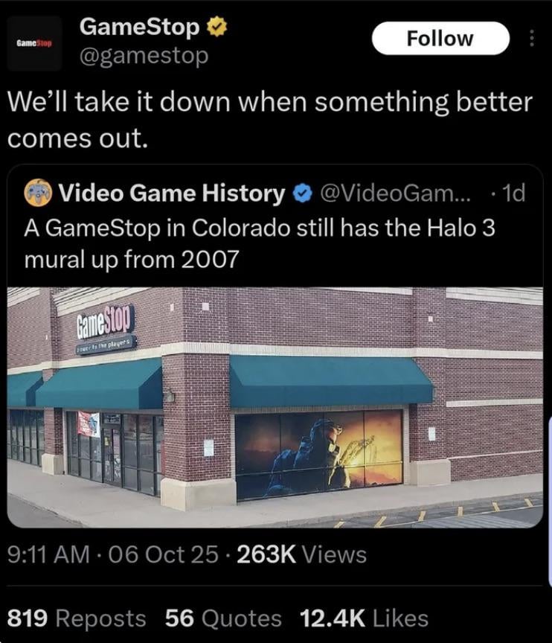Open the truncated @VideoGam... handle

click(x=394, y=193)
